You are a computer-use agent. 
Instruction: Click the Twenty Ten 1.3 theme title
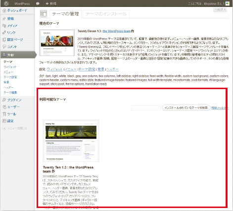point(68,169)
